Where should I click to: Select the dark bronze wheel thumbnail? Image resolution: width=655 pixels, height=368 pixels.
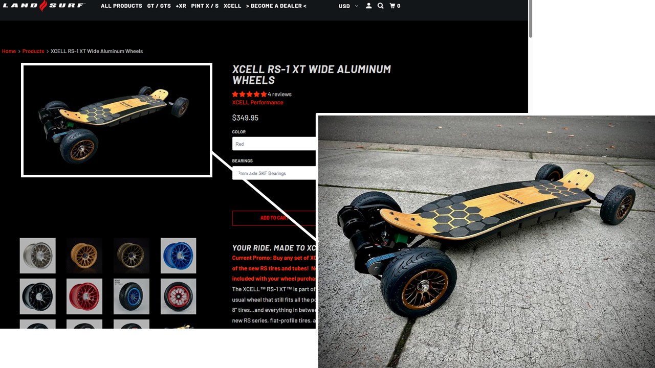click(x=132, y=256)
